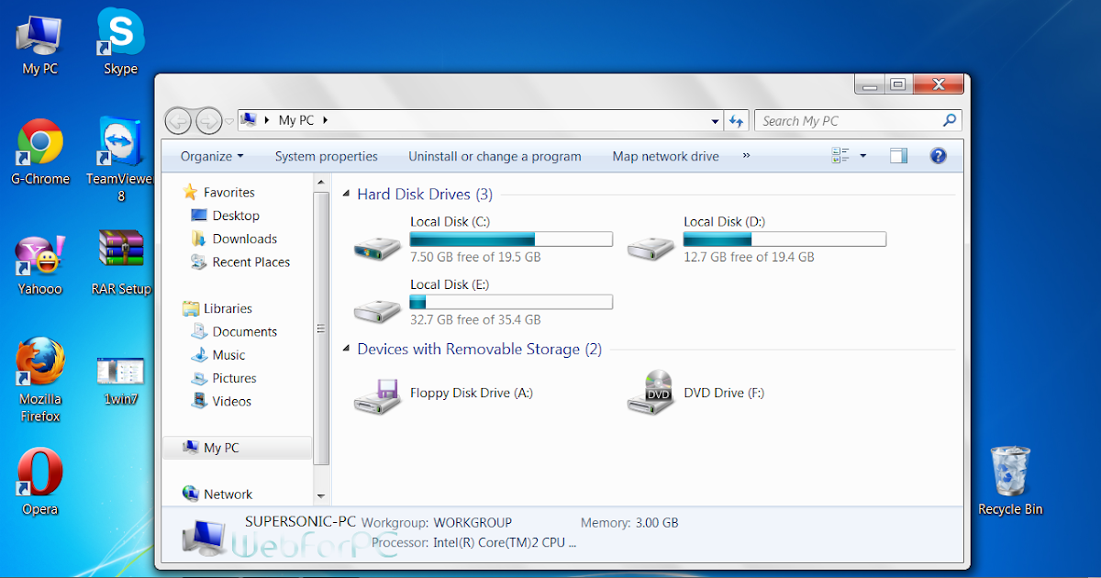This screenshot has height=578, width=1101.
Task: Refresh the My PC address bar view
Action: 736,120
